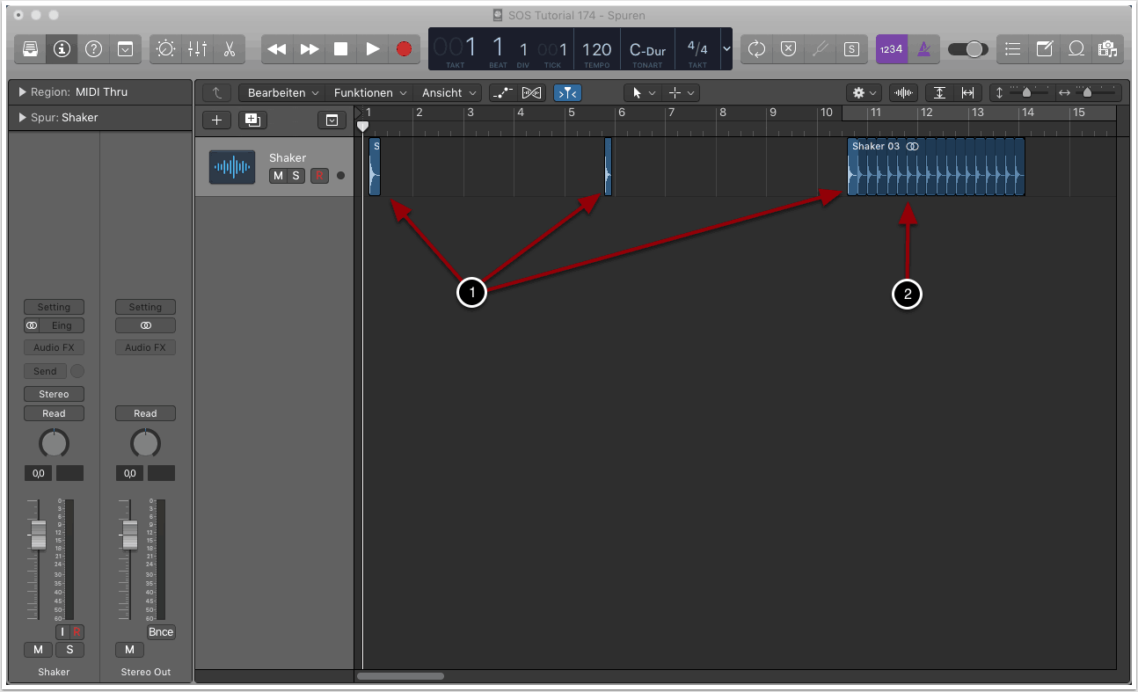Expand the Spur Shaker inspector section

pos(22,118)
